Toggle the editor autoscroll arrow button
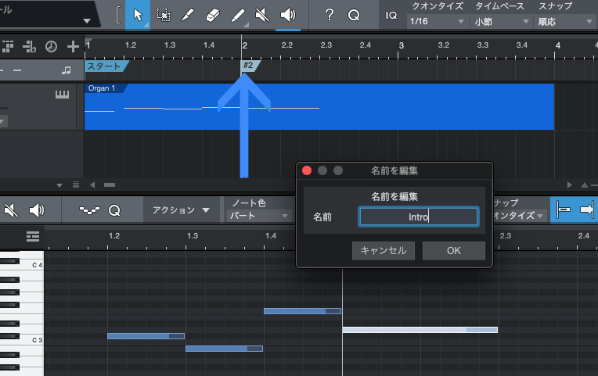 click(586, 210)
